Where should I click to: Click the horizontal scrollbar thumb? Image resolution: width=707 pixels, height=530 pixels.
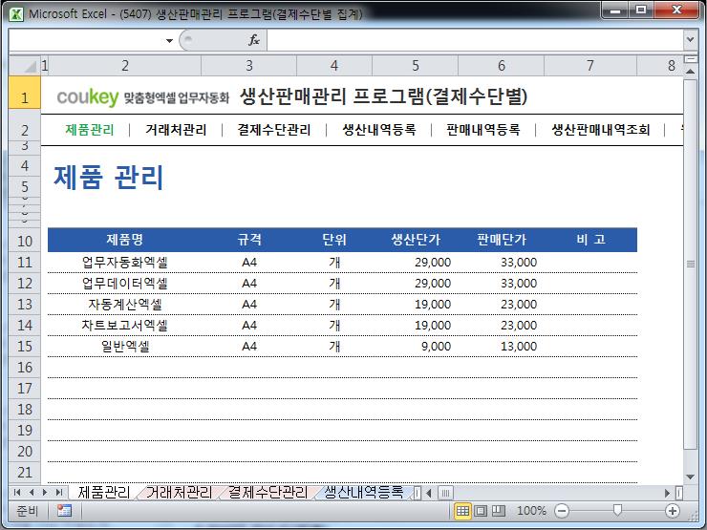(445, 493)
